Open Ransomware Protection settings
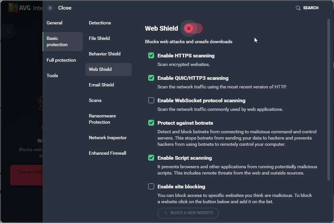Screen dimensions: 334x223 102,119
